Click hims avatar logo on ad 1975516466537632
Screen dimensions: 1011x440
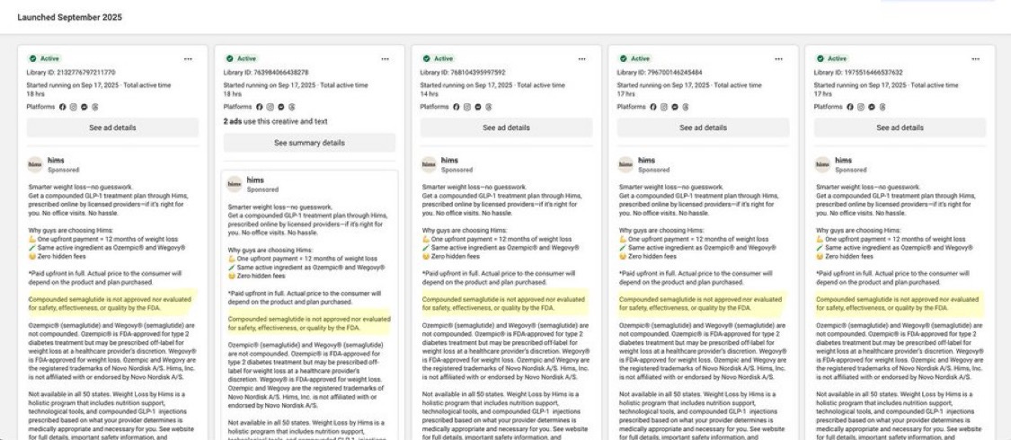pos(822,165)
